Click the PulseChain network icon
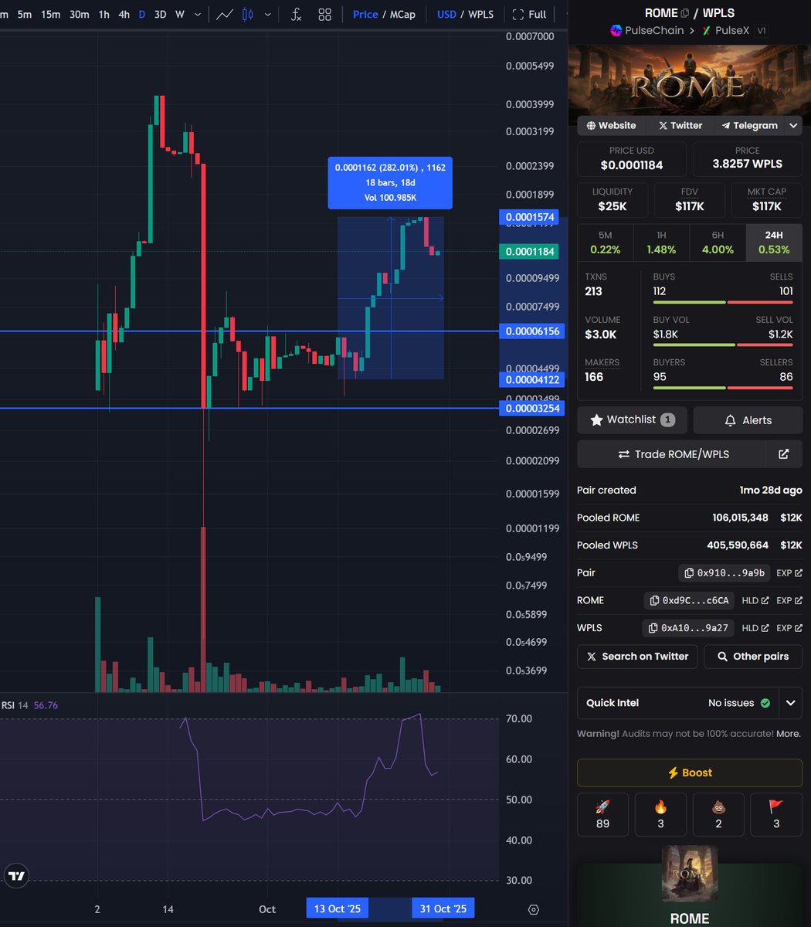Viewport: 811px width, 927px height. pyautogui.click(x=616, y=31)
